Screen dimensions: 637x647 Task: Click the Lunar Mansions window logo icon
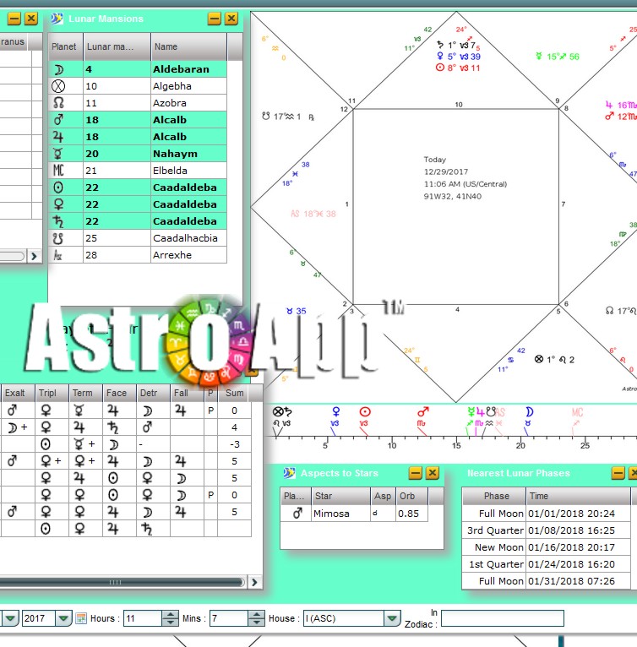pyautogui.click(x=57, y=19)
